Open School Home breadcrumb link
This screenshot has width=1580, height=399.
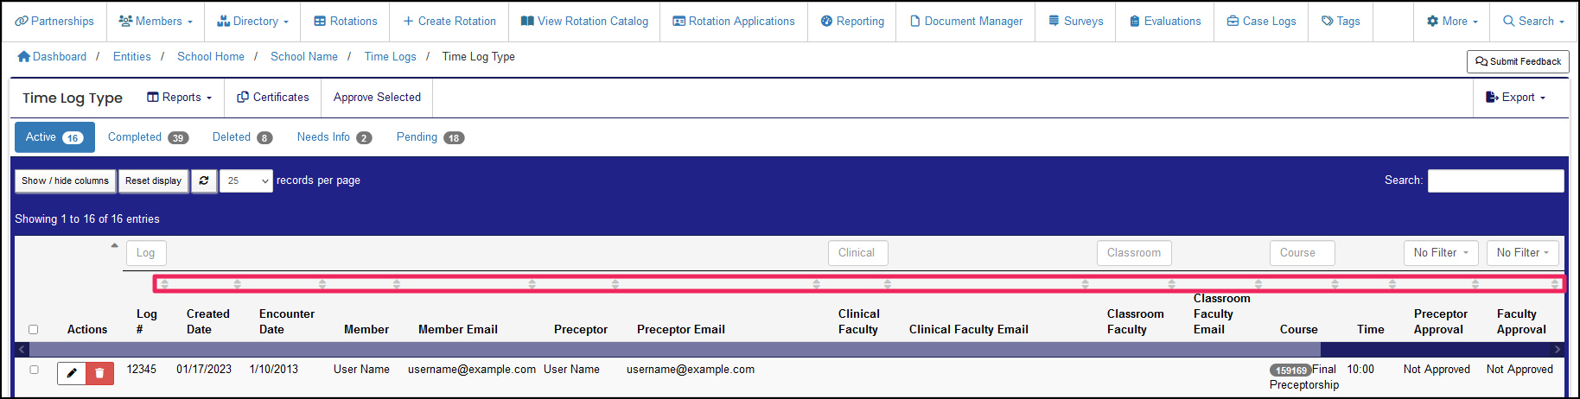click(x=211, y=56)
